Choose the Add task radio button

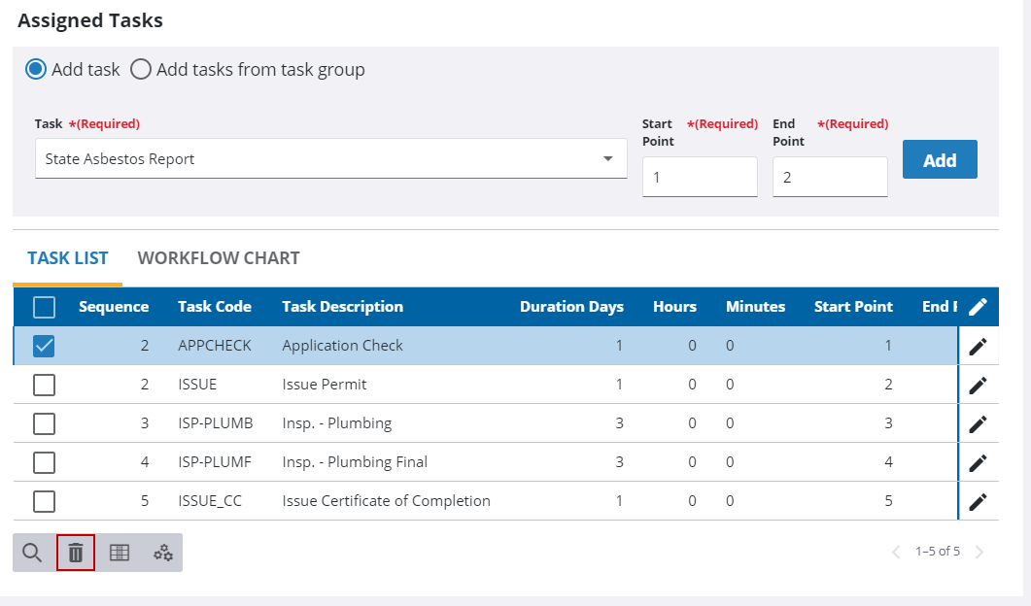pos(36,70)
